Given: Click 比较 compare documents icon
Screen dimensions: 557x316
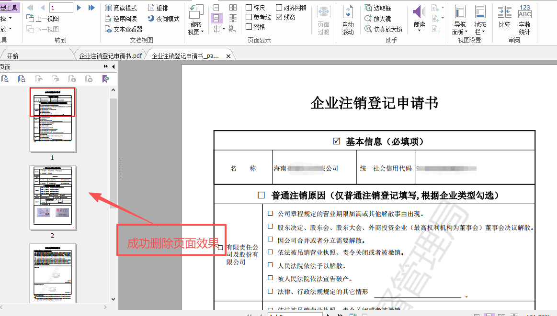Looking at the screenshot, I should coord(504,12).
